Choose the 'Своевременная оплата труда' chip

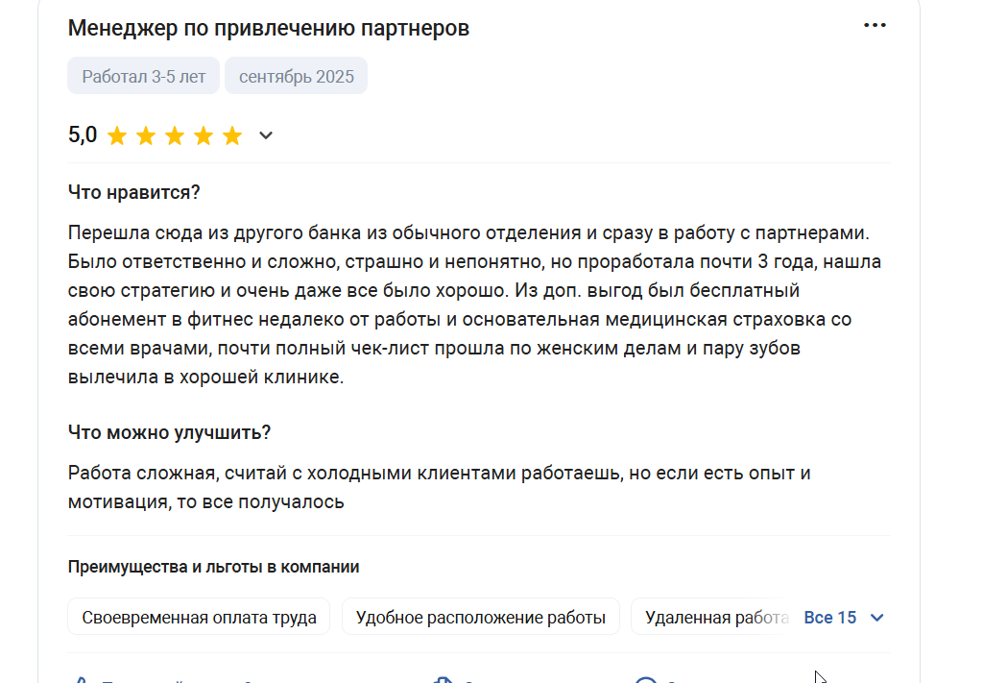click(x=199, y=617)
